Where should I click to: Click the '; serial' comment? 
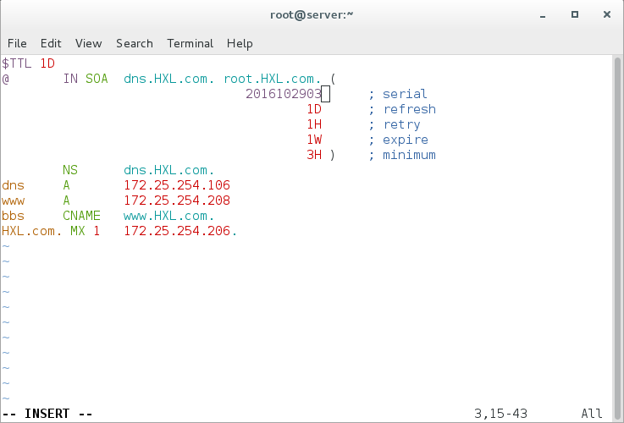[398, 94]
